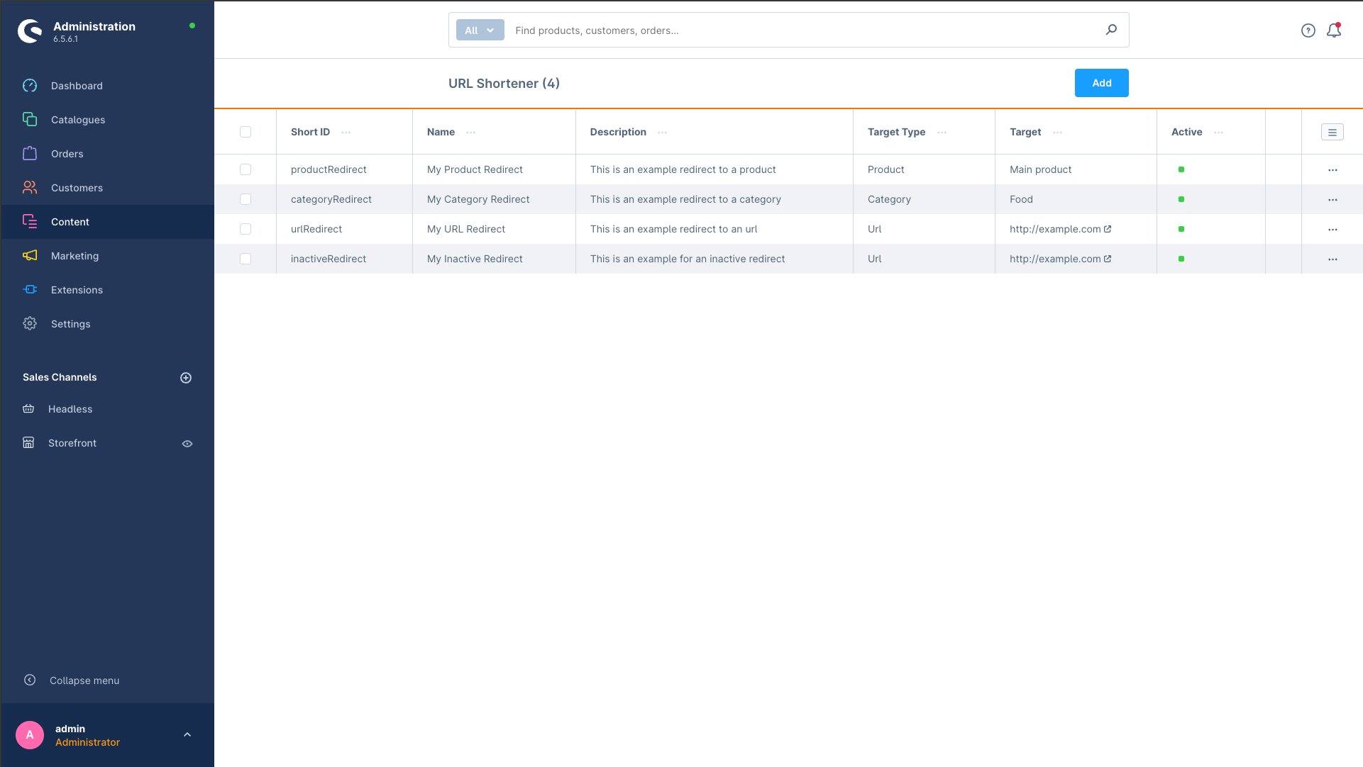
Task: Click the Marketing megaphone icon
Action: (x=30, y=255)
